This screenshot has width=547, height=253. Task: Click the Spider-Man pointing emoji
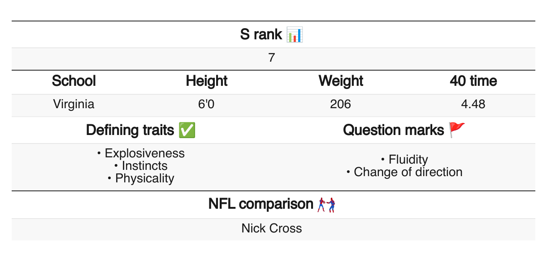(x=326, y=205)
